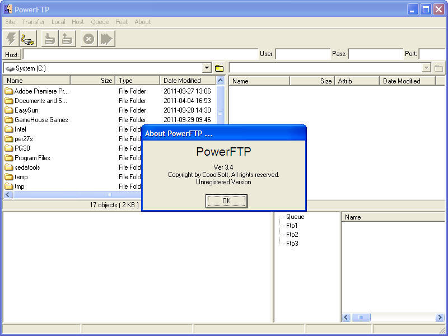The height and width of the screenshot is (336, 448).
Task: Maximize the PowerFTP window
Action: tap(426, 10)
